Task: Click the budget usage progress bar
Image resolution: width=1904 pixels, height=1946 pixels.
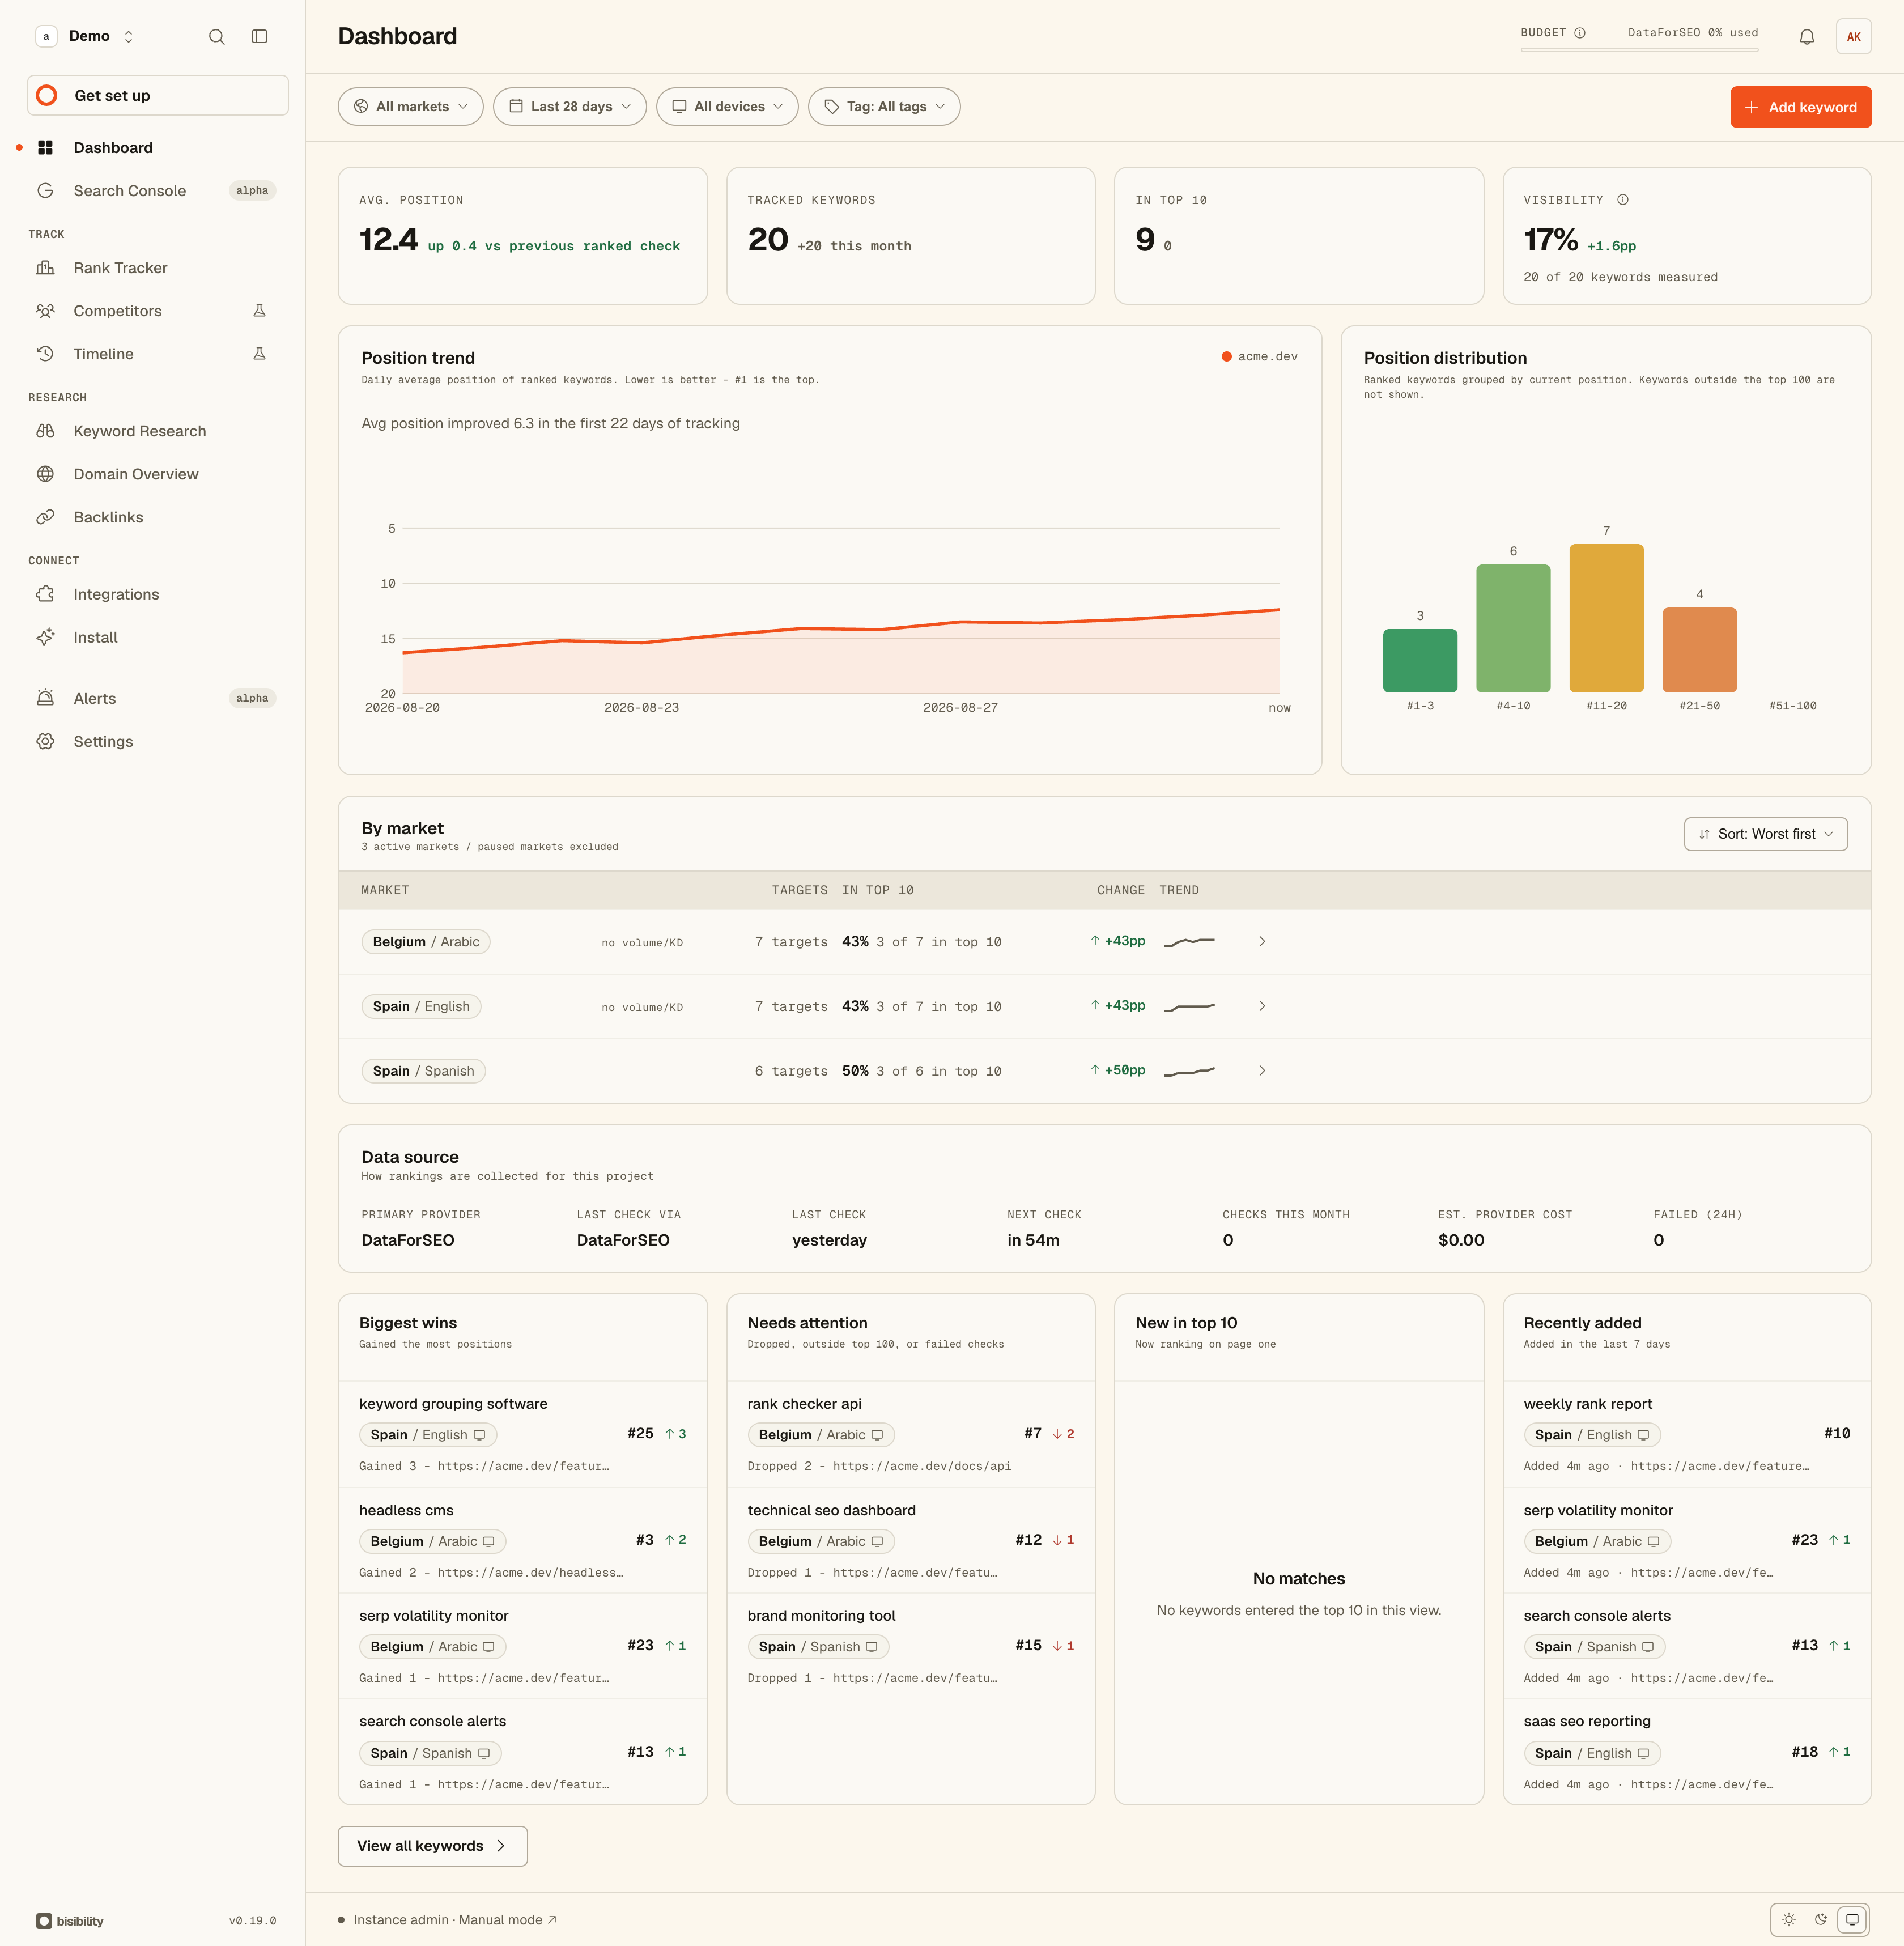Action: pos(1639,50)
